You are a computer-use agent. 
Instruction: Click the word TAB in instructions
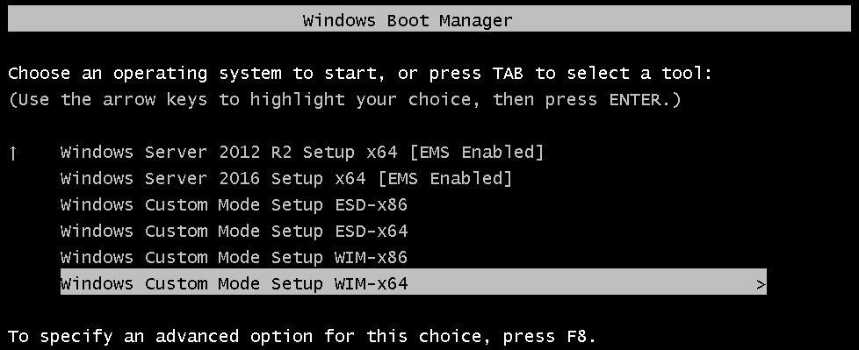tap(509, 74)
